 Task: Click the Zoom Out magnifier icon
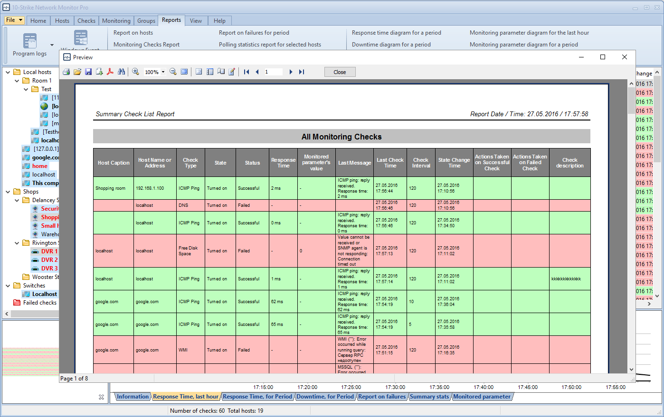click(173, 72)
